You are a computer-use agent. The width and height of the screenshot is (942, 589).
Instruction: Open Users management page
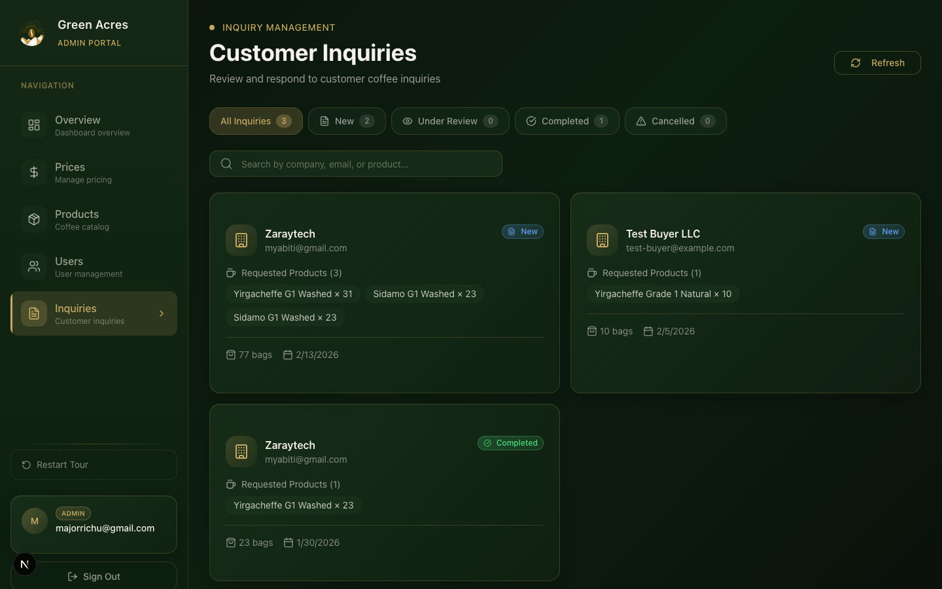pyautogui.click(x=94, y=266)
